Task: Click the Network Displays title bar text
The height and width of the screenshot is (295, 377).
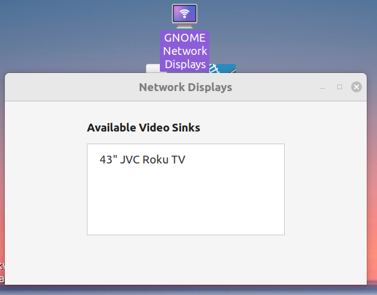Action: pos(185,87)
